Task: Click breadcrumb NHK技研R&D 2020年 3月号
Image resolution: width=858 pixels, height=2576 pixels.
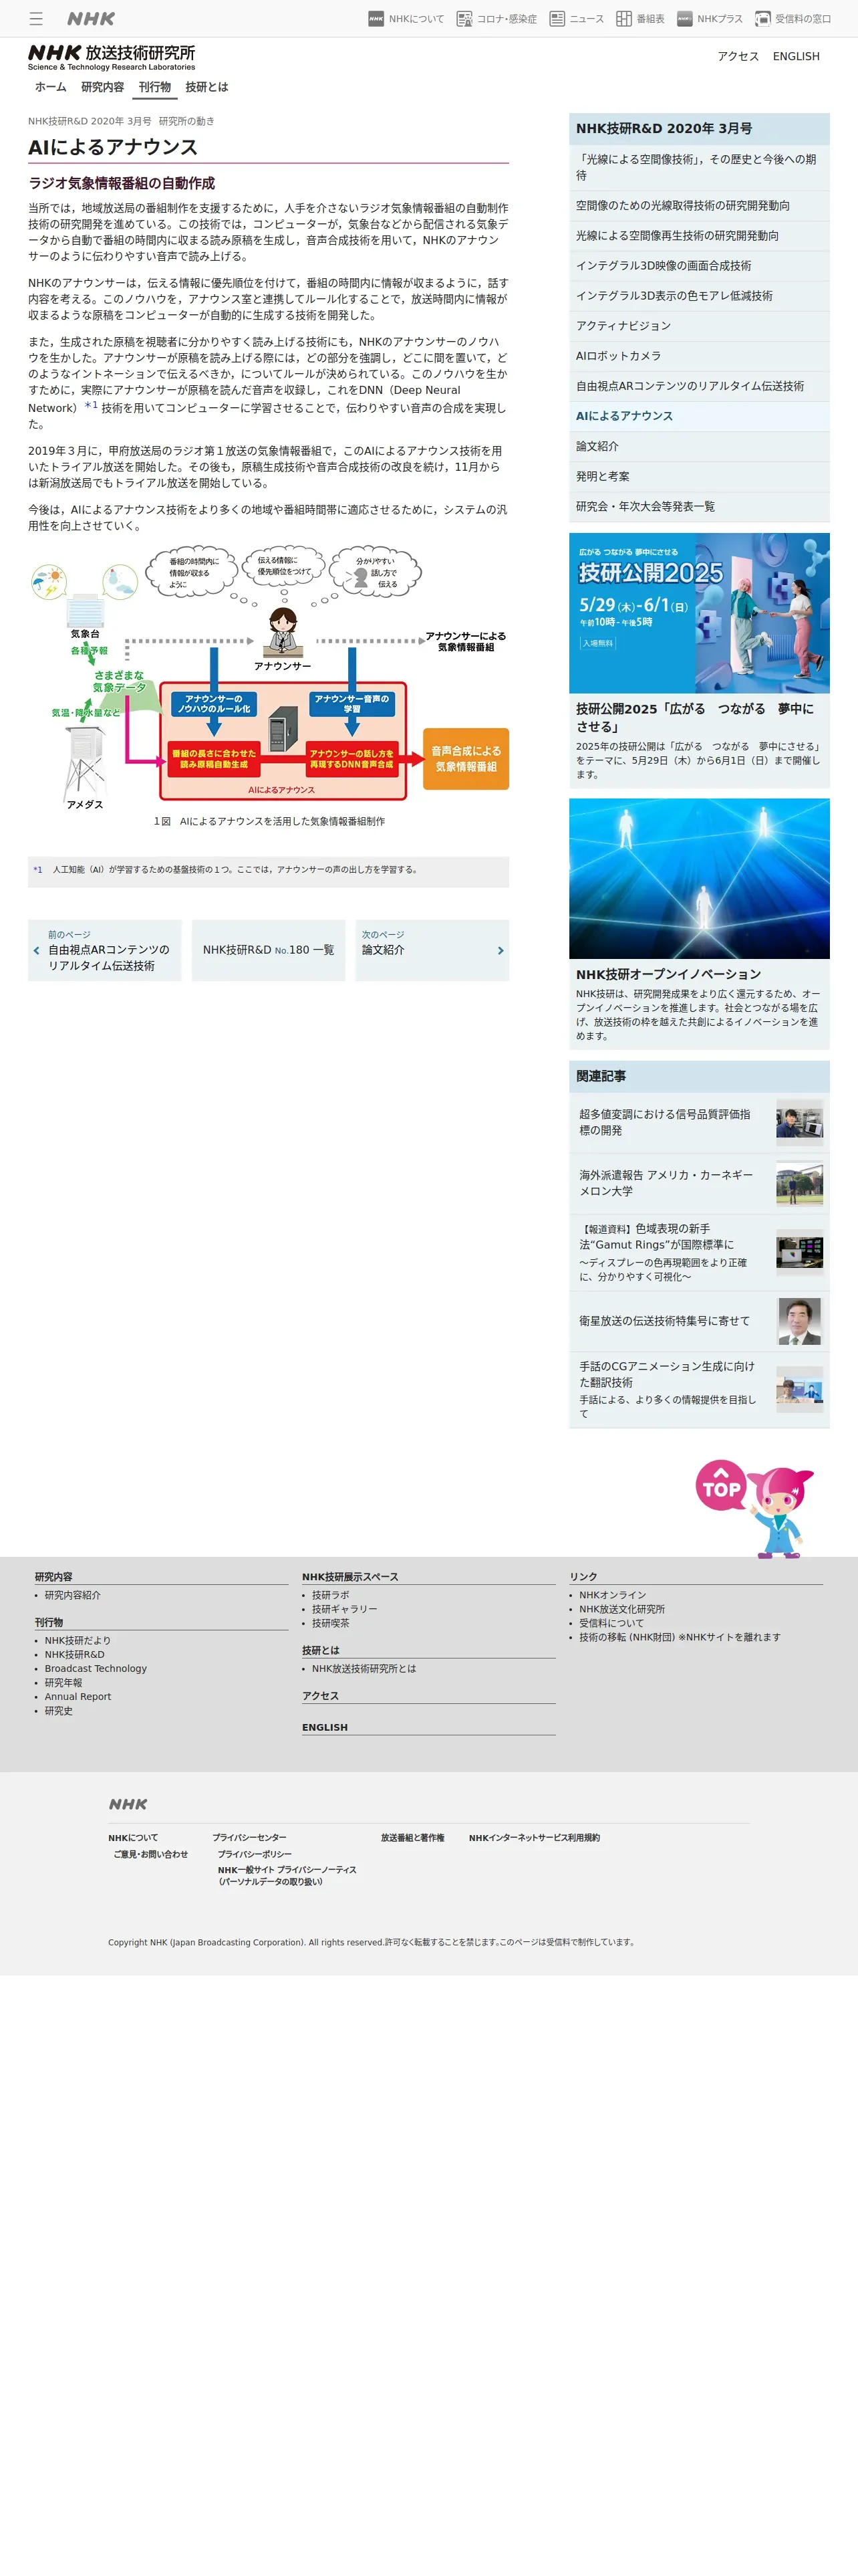Action: click(x=90, y=121)
